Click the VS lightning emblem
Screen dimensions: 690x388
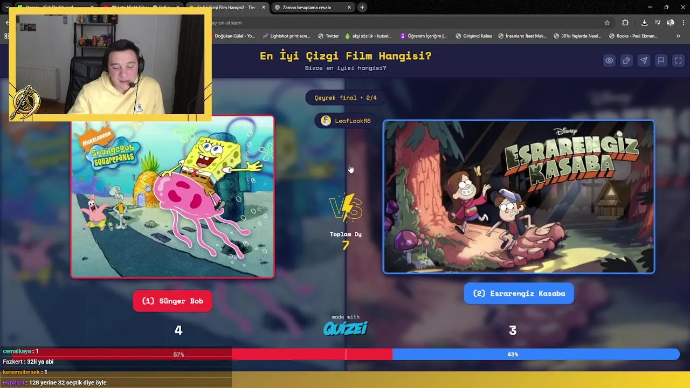coord(346,207)
